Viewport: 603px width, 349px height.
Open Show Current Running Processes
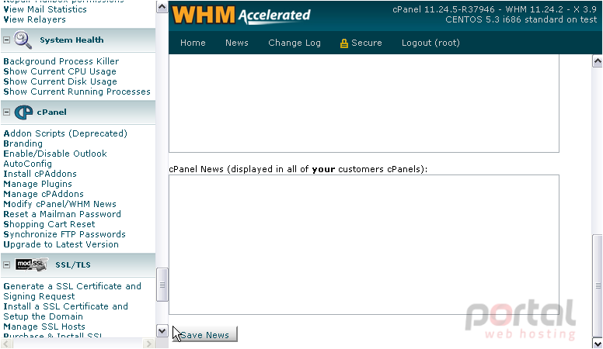point(77,92)
